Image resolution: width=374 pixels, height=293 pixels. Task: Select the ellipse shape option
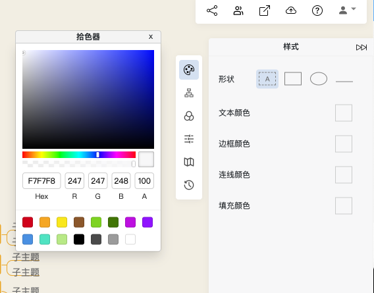tap(319, 79)
